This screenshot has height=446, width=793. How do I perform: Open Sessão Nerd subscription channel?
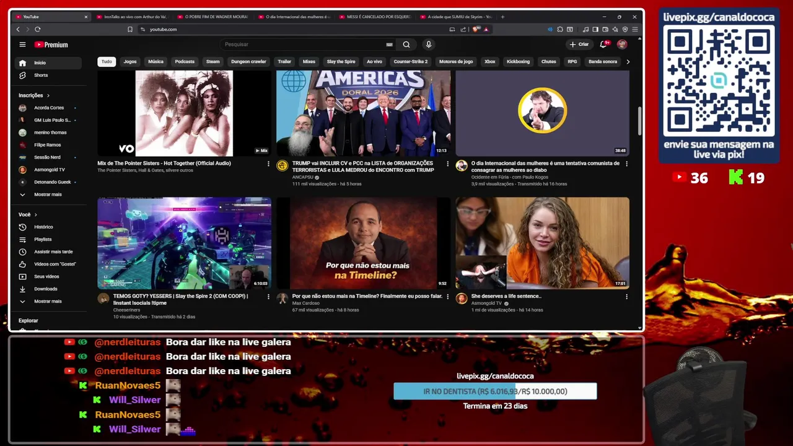pyautogui.click(x=48, y=157)
